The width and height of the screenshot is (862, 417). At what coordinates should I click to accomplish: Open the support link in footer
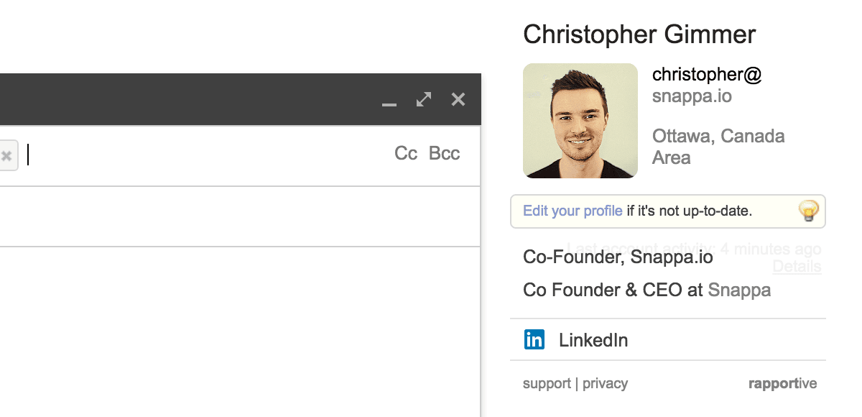pyautogui.click(x=547, y=383)
